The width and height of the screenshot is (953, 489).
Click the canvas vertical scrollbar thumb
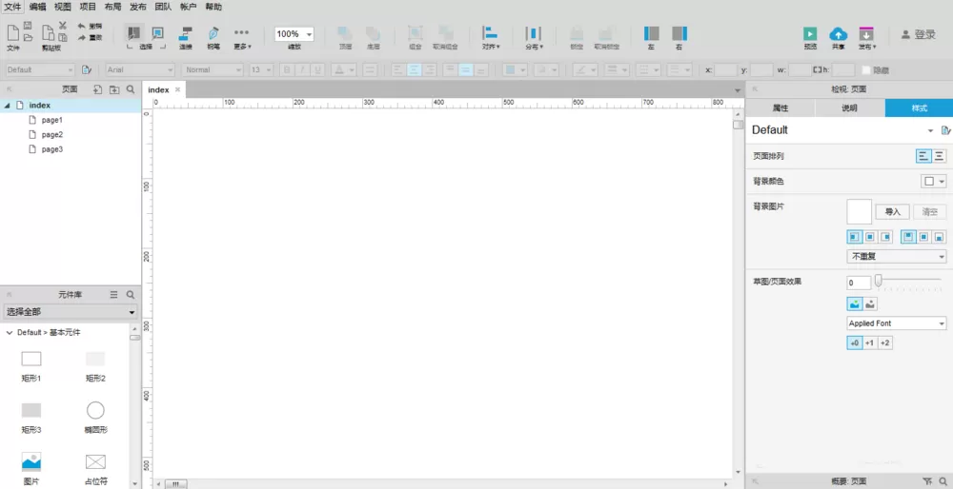(x=738, y=125)
